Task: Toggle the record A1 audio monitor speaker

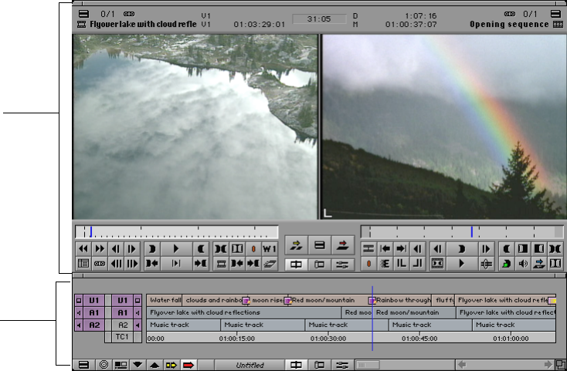Action: [138, 312]
